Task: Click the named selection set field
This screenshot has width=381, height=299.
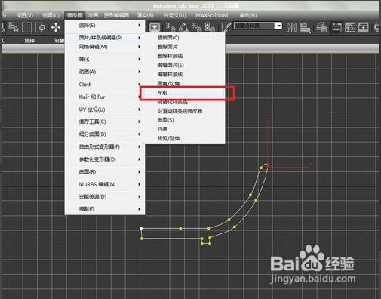Action: [253, 26]
